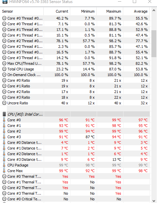Select the CPU [#0]: Intel Core group header
This screenshot has width=157, height=203.
[x=75, y=114]
